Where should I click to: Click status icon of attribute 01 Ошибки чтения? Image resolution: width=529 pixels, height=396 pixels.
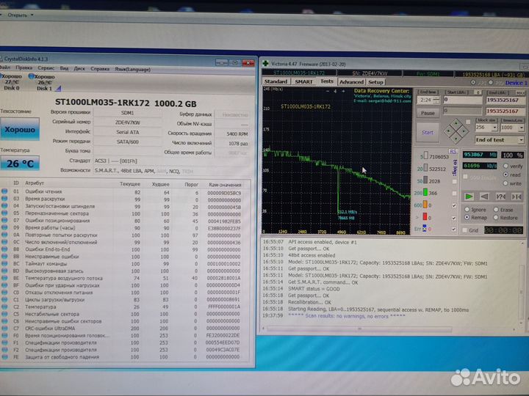pos(4,191)
